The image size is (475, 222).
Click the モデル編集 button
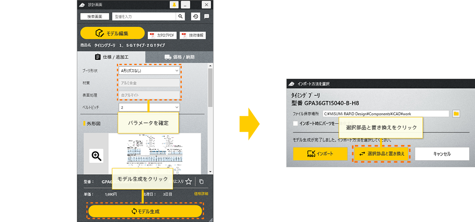(112, 33)
